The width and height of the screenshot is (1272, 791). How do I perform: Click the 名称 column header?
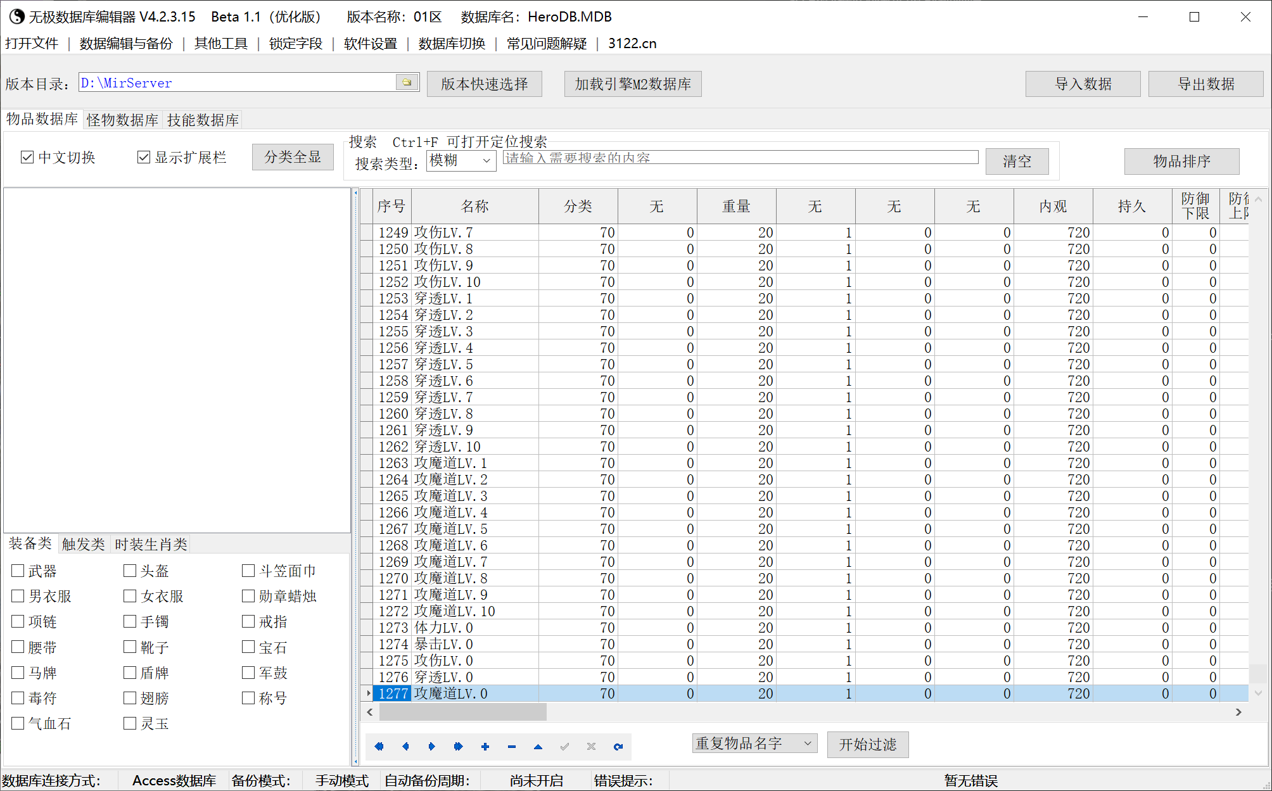pos(475,206)
